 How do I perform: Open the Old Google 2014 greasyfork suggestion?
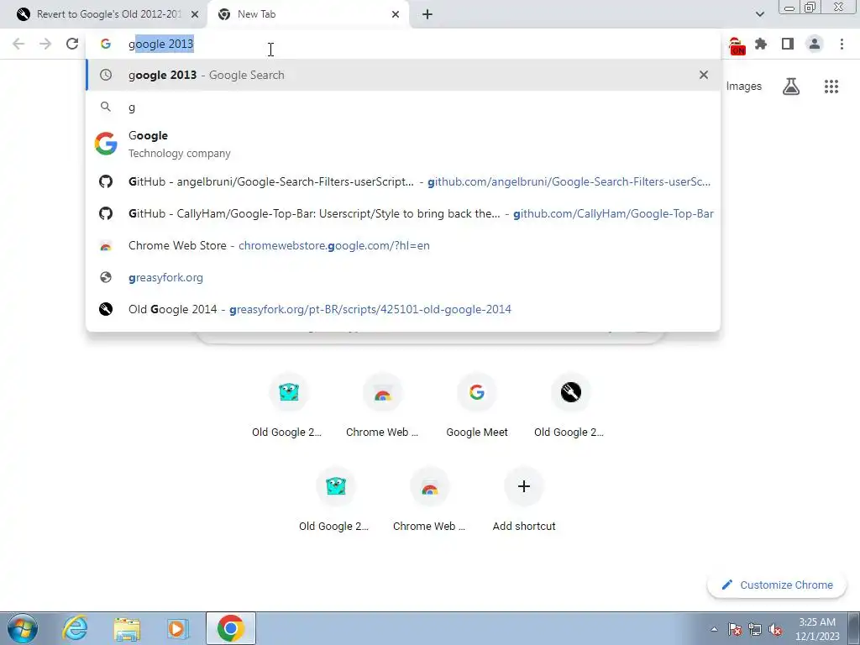[403, 309]
